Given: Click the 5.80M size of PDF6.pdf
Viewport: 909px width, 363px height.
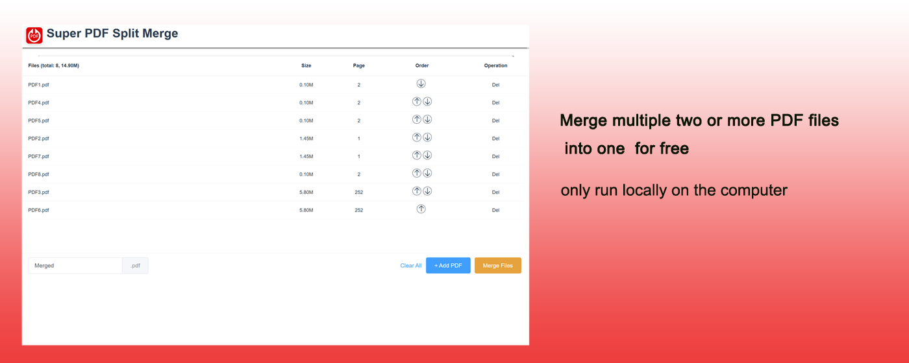Looking at the screenshot, I should pyautogui.click(x=306, y=210).
